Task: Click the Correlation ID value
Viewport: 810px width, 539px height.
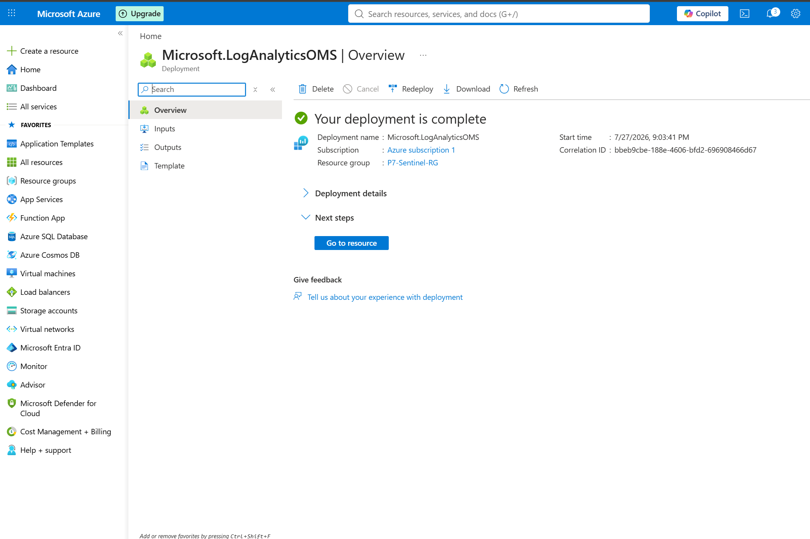Action: point(685,150)
